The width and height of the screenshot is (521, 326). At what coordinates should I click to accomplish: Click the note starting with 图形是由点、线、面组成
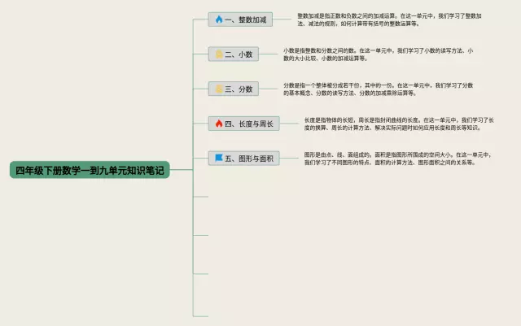click(x=399, y=158)
